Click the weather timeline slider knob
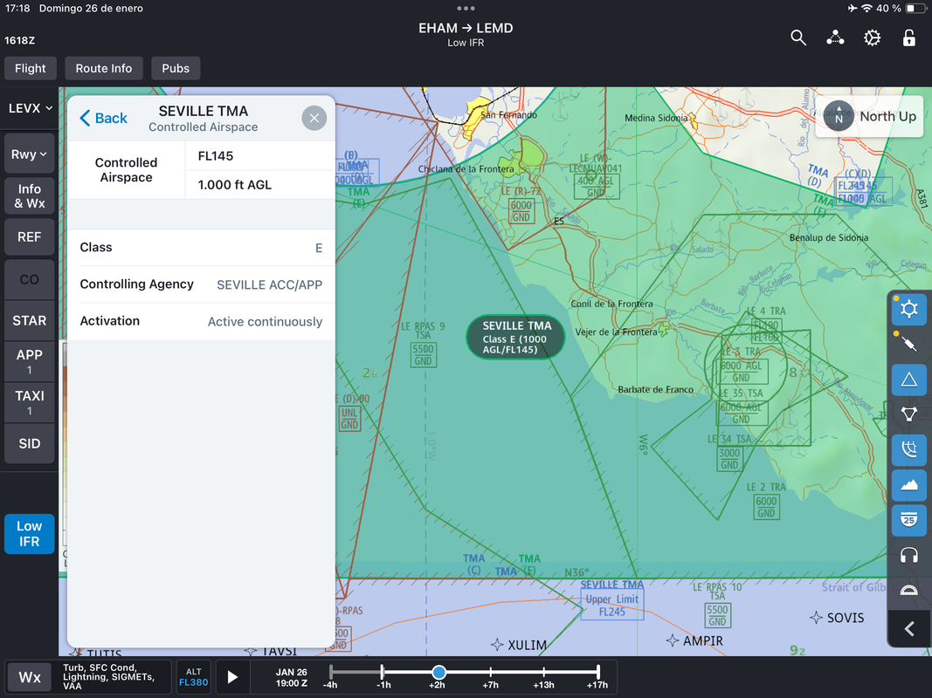Screen dimensions: 932x698 (438, 672)
